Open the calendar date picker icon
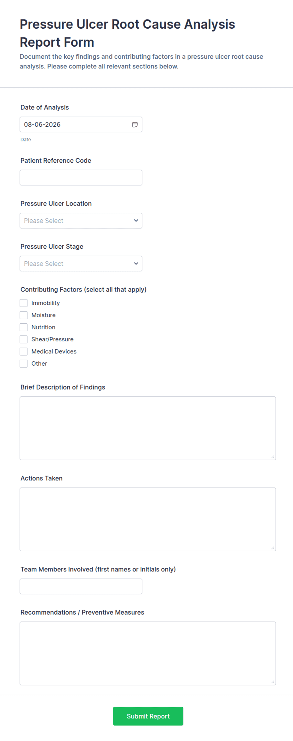Image resolution: width=293 pixels, height=741 pixels. 135,124
